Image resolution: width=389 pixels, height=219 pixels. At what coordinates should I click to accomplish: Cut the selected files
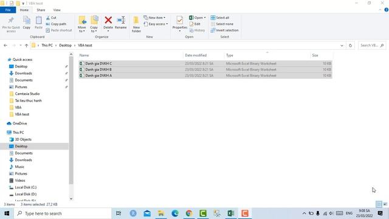point(51,18)
